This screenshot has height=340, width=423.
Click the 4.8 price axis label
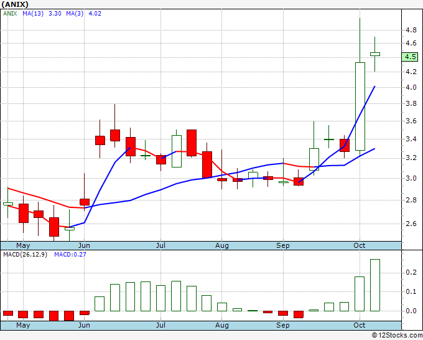[x=411, y=30]
